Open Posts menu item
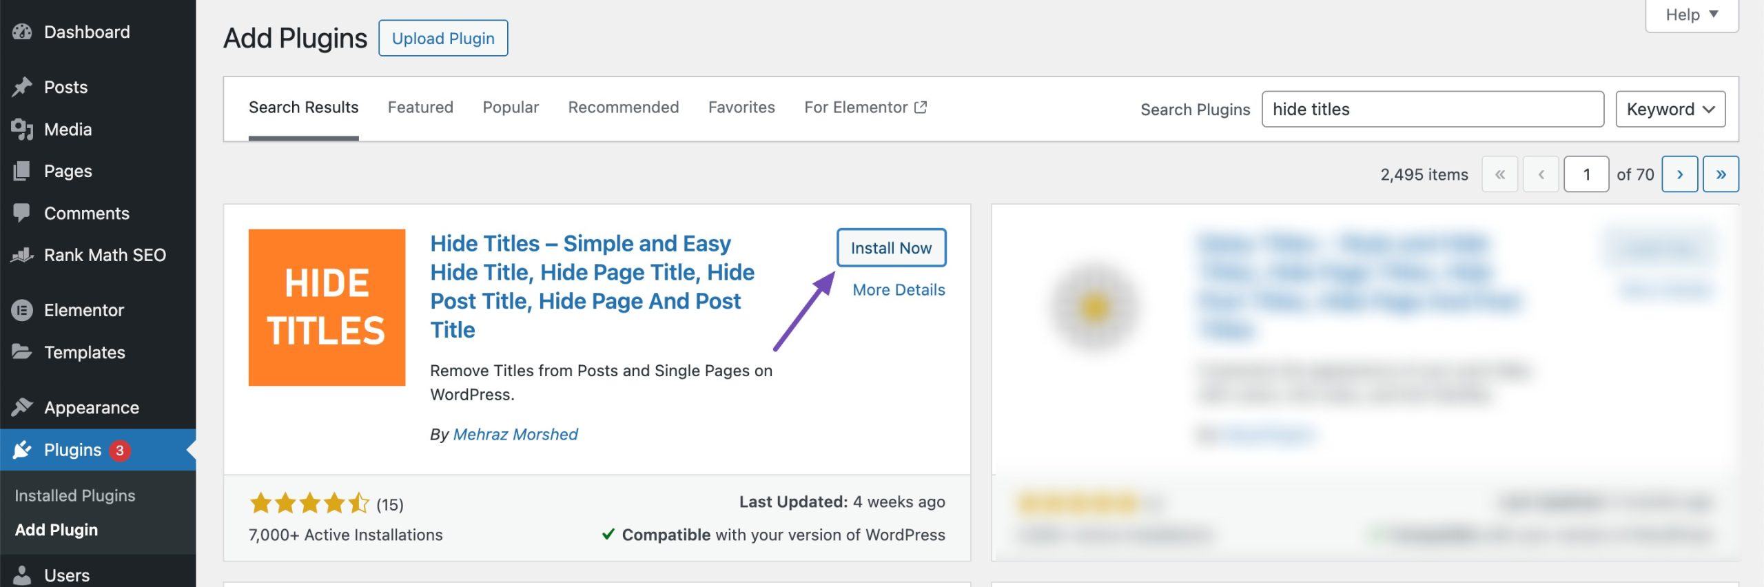This screenshot has height=587, width=1764. click(98, 87)
